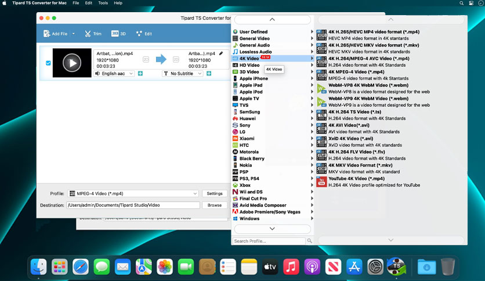Image resolution: width=485 pixels, height=281 pixels.
Task: Open the Profile MPEG-4 Video combo box
Action: coord(133,193)
